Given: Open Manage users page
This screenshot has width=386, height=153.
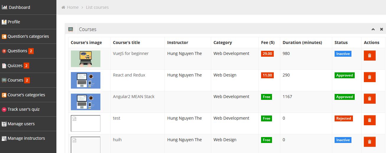Looking at the screenshot, I should (x=21, y=124).
